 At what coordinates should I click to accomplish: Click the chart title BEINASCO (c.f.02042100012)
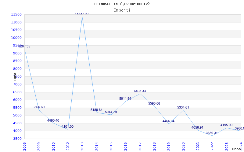(x=122, y=4)
